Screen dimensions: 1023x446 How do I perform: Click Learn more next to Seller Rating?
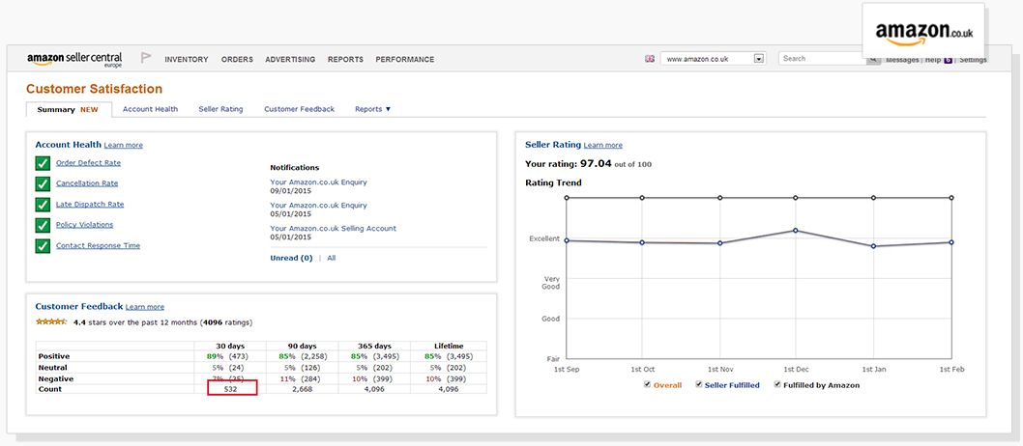[x=603, y=145]
